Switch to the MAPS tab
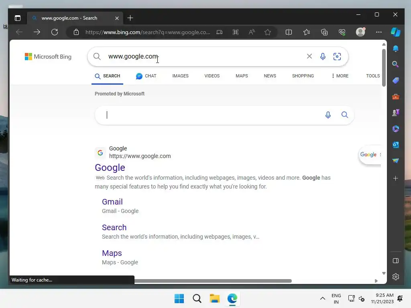411x308 pixels. pyautogui.click(x=242, y=76)
